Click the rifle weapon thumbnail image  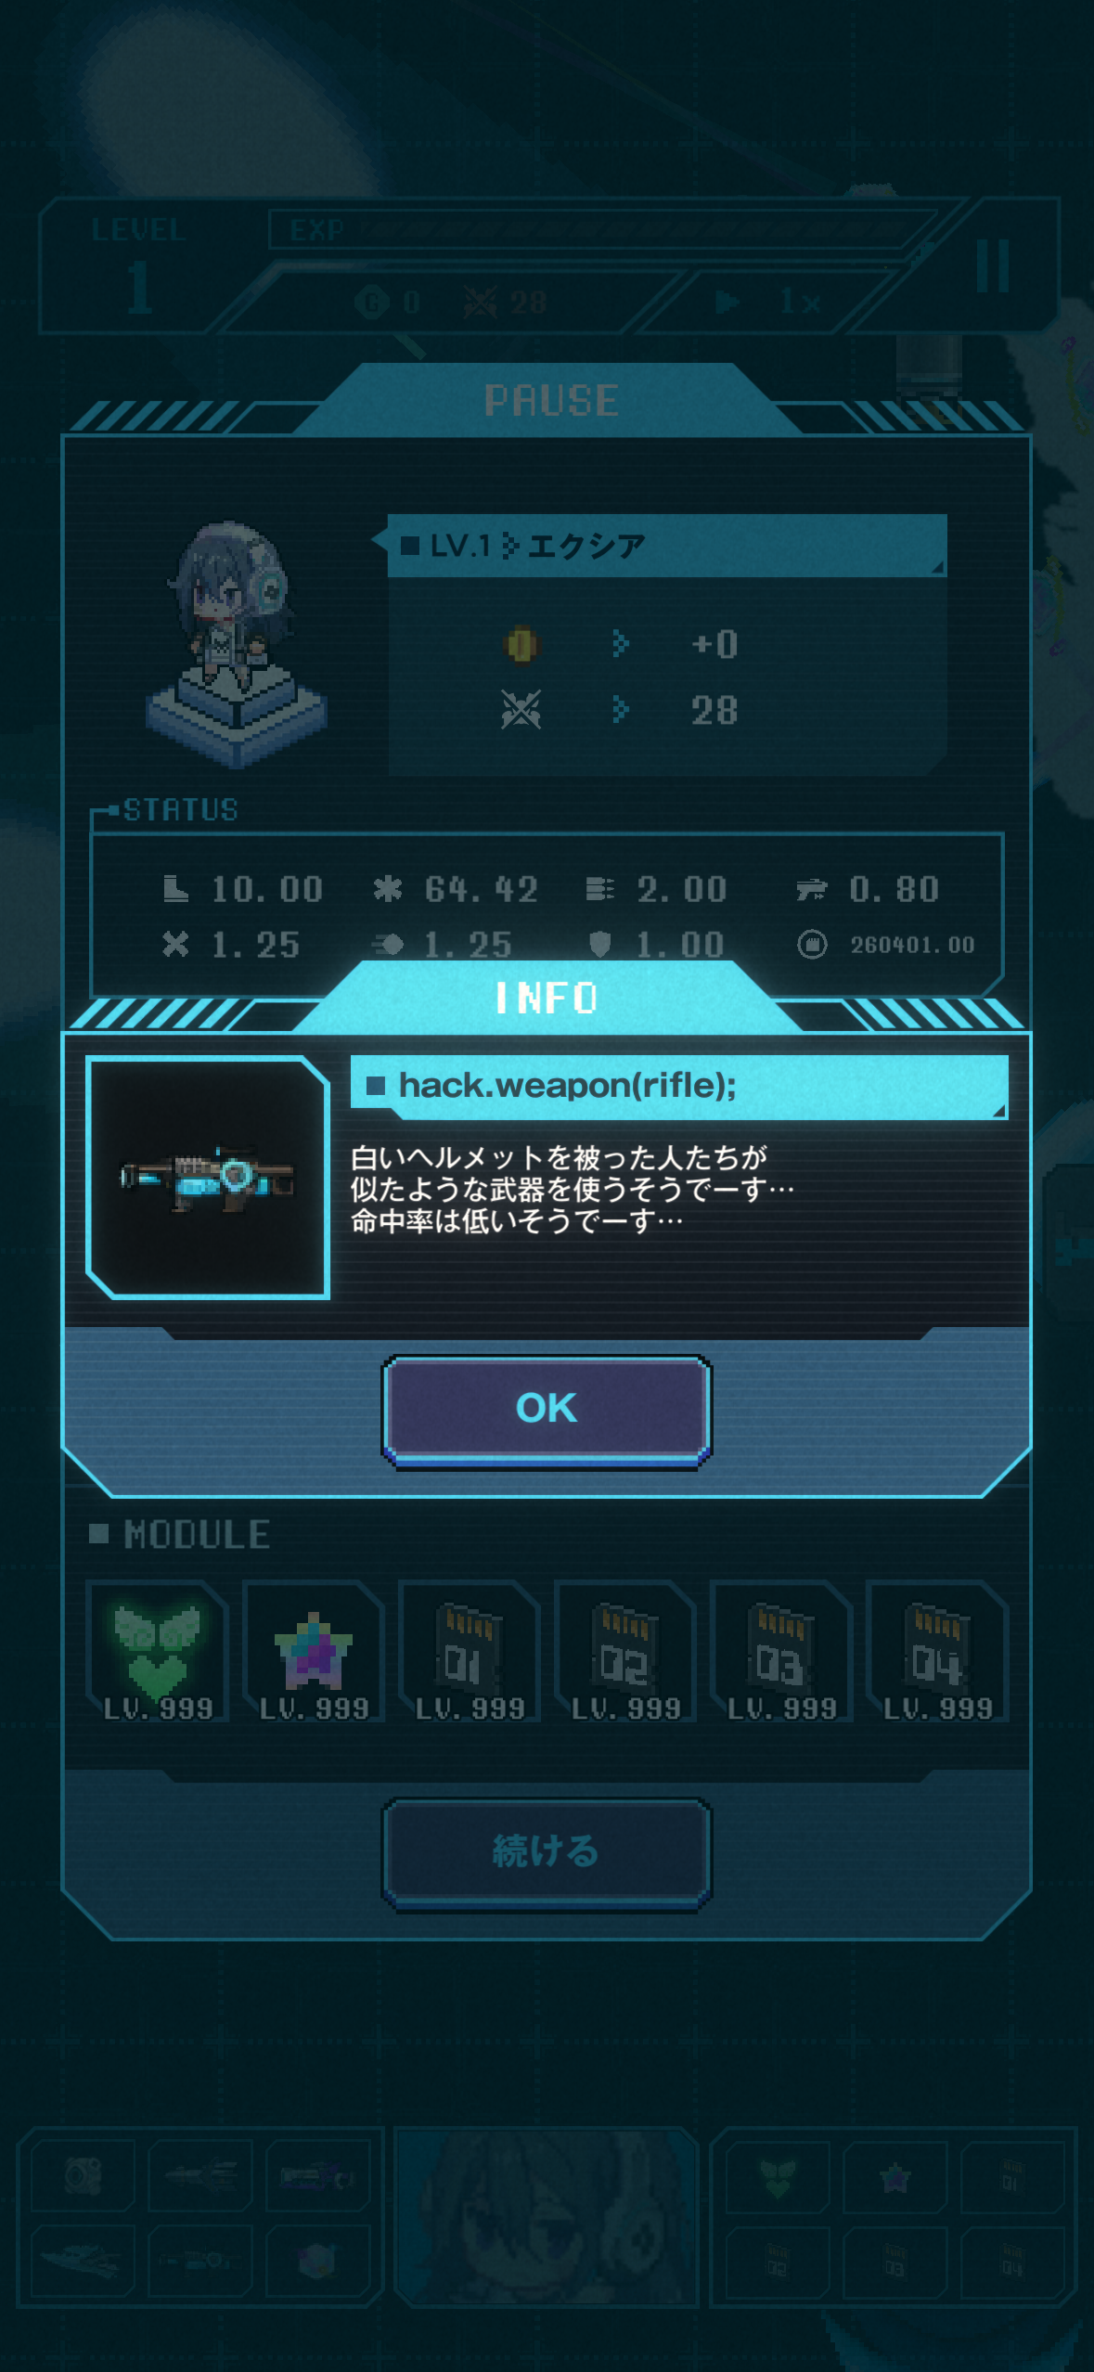pos(208,1177)
